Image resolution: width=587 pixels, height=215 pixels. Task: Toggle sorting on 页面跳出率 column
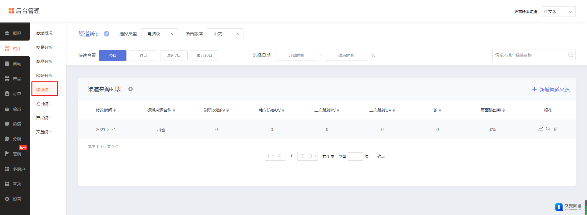pos(492,110)
